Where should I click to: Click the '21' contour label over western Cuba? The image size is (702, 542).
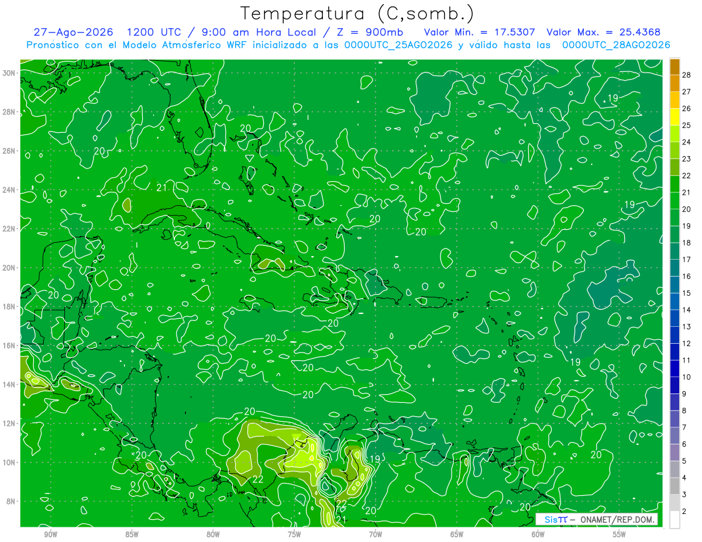coord(163,188)
